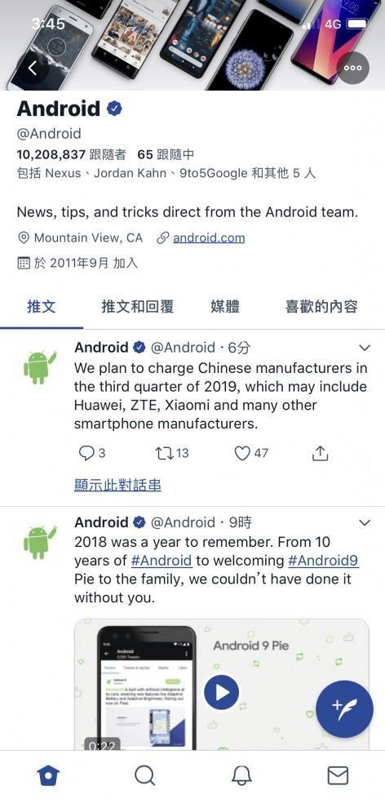Go to the Home tab icon
385x799 pixels.
pos(48,775)
